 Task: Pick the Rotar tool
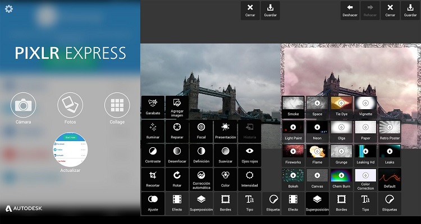coord(177,179)
